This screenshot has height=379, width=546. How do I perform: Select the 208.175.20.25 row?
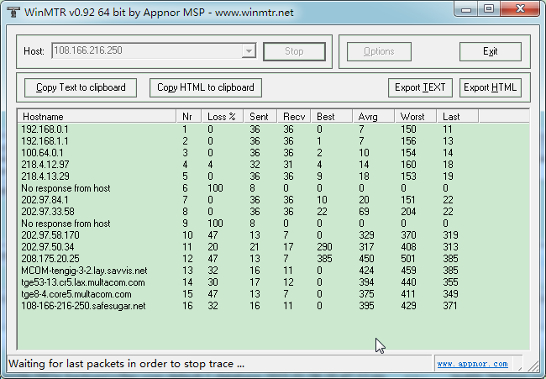coord(273,259)
